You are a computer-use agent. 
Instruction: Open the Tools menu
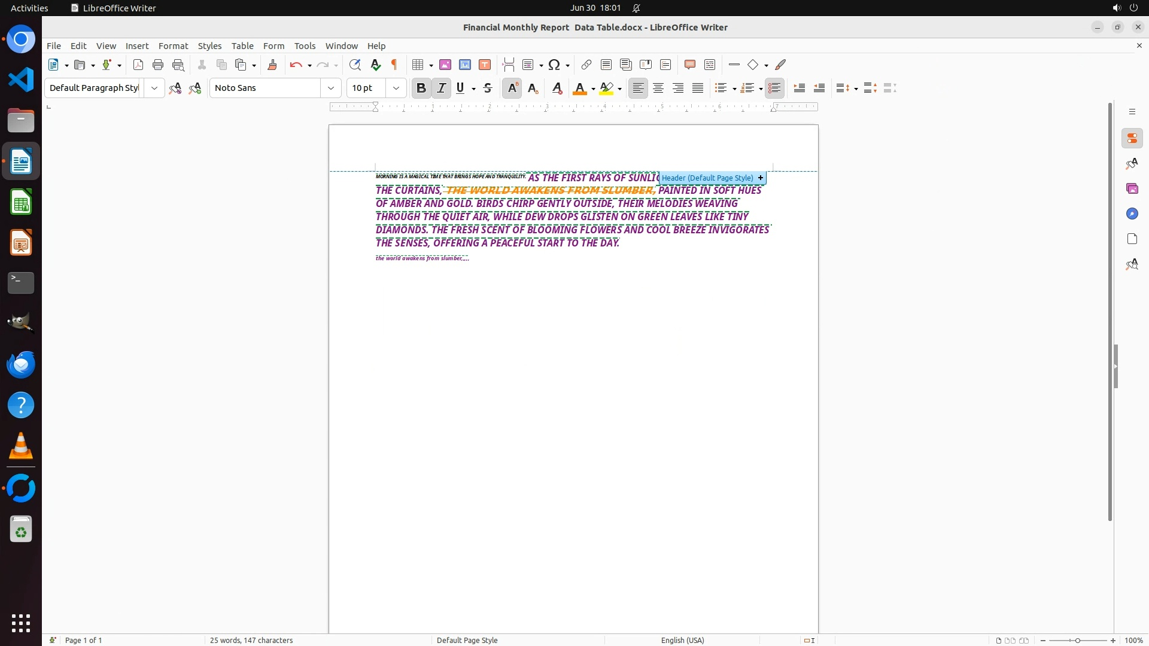[x=305, y=46]
